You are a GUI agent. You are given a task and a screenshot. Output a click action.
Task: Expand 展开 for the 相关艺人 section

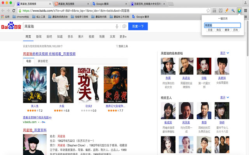[x=224, y=98]
